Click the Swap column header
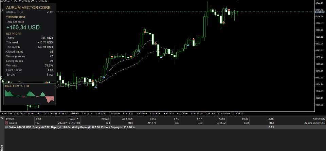This screenshot has width=326, height=151. coord(245,119)
